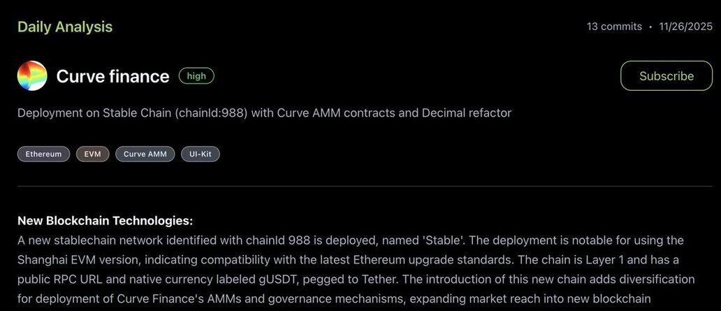Click the Daily Analysis heading
The image size is (721, 311).
65,27
